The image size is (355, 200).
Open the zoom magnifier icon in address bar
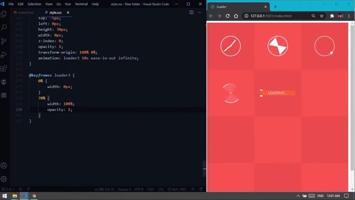[313, 16]
